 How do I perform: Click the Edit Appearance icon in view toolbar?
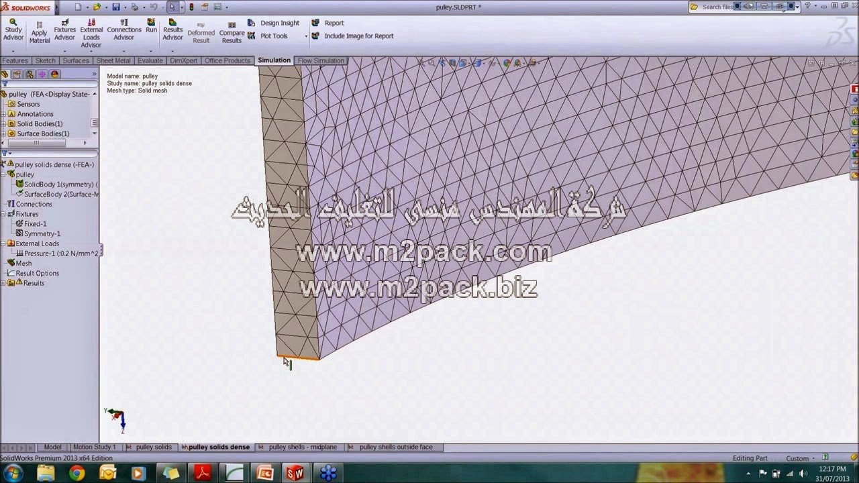tap(508, 63)
